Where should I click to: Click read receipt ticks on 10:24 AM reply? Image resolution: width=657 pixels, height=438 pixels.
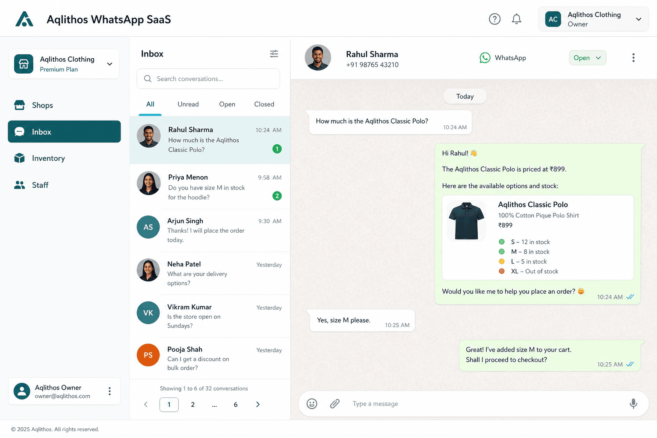(630, 297)
